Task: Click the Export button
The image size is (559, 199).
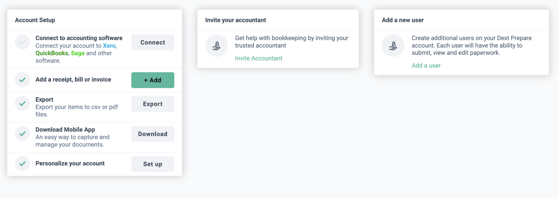Action: tap(153, 104)
